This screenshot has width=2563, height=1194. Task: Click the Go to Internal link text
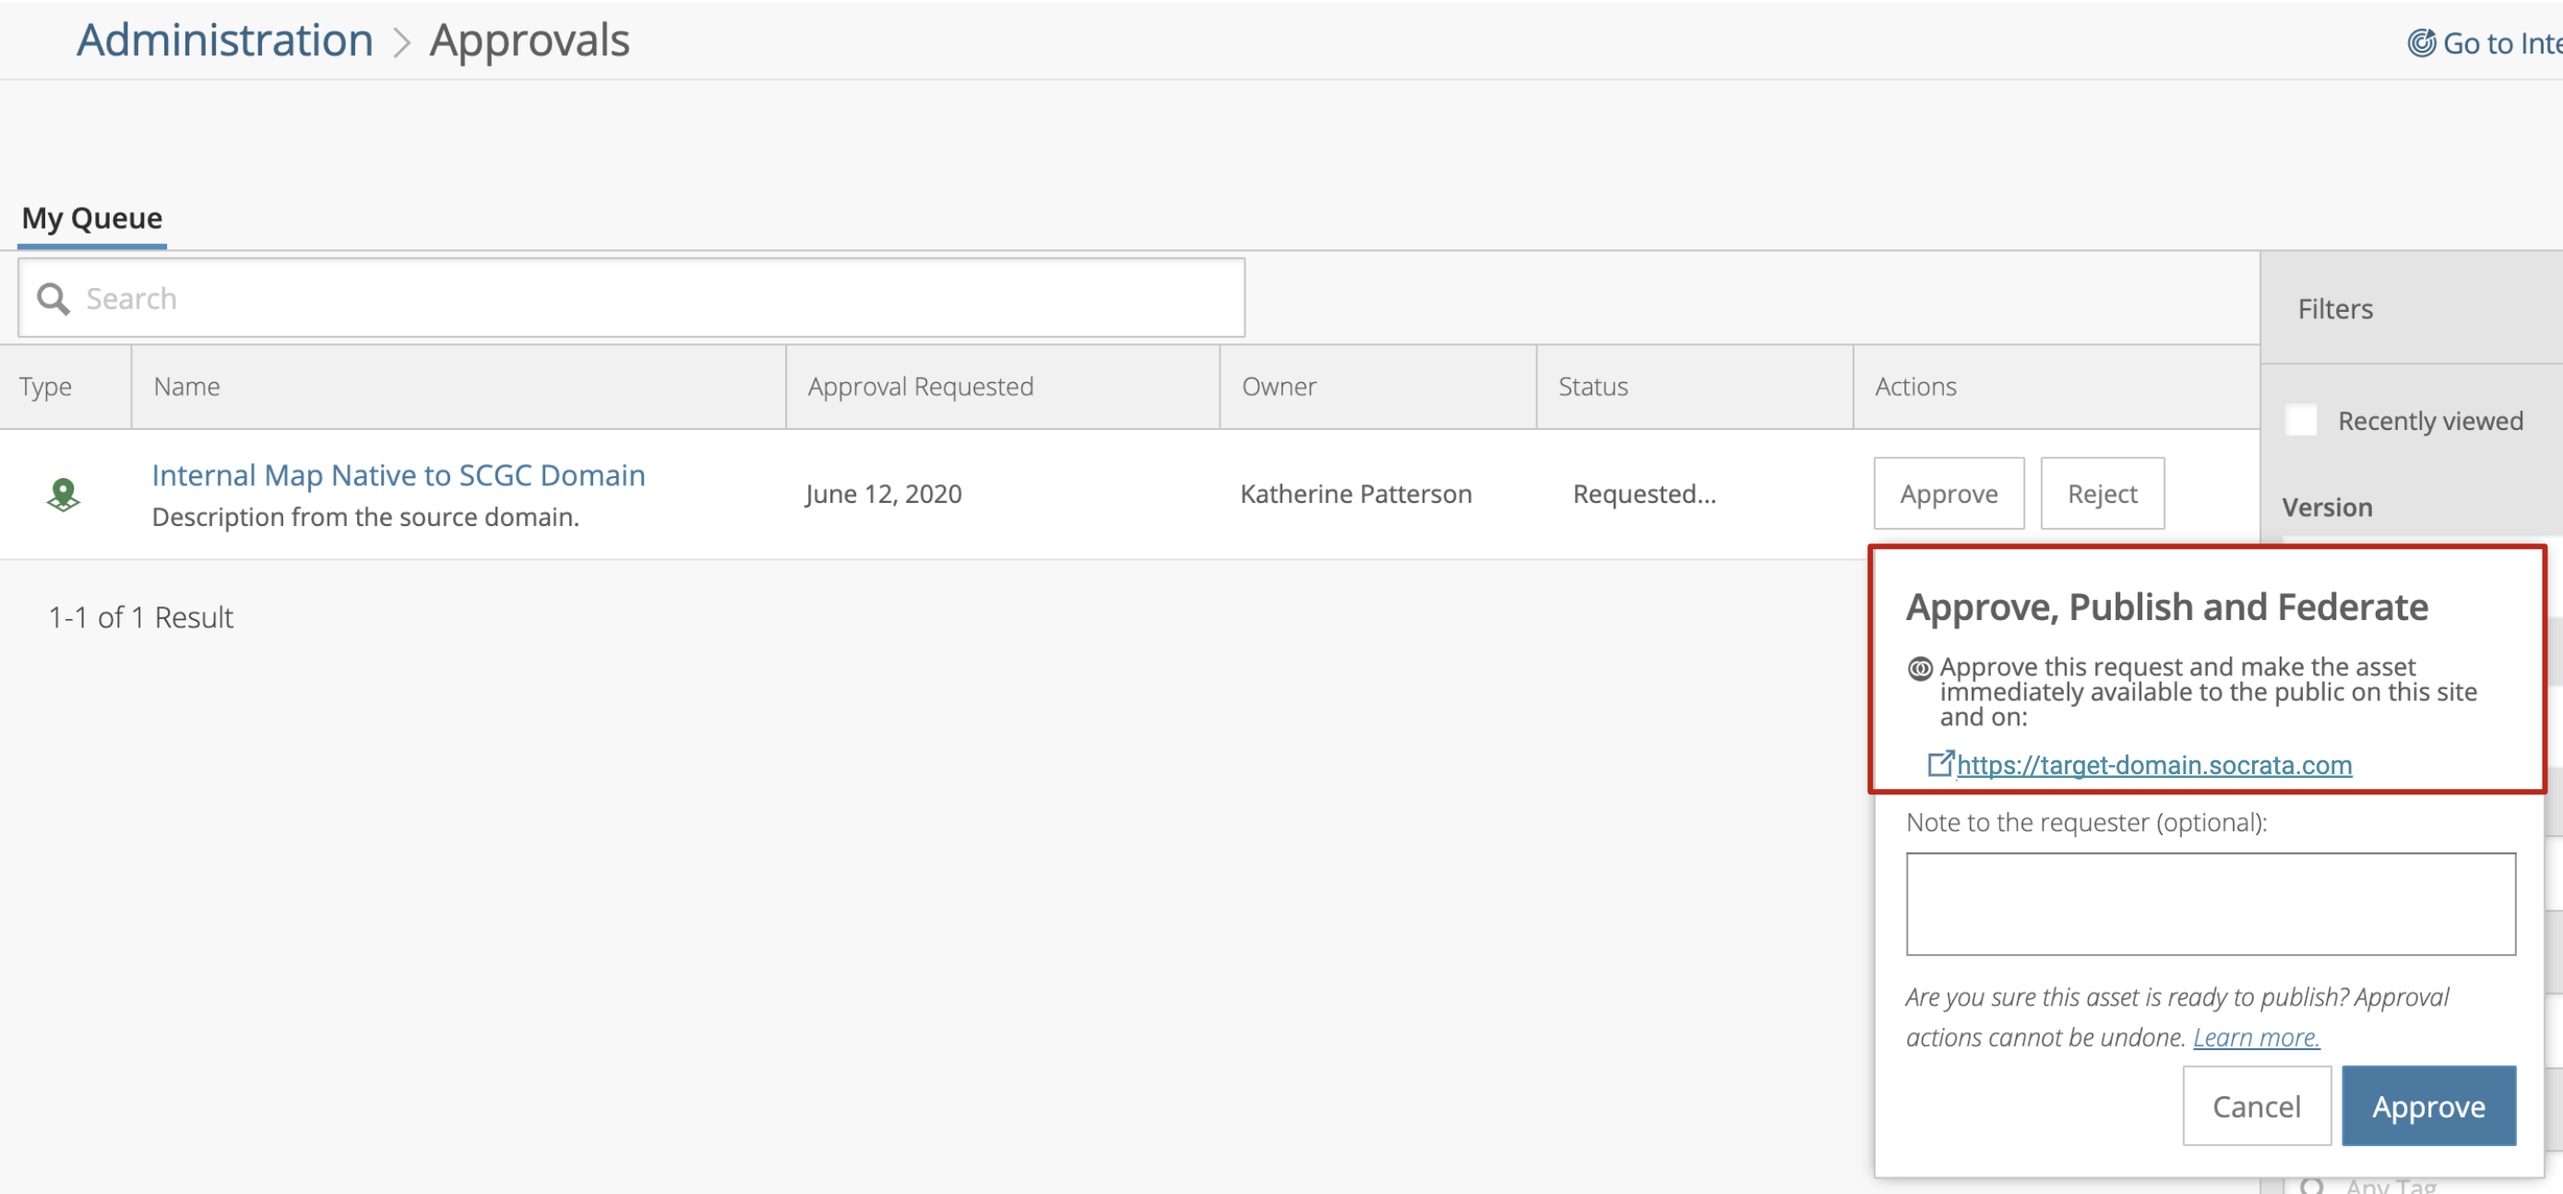(2501, 42)
